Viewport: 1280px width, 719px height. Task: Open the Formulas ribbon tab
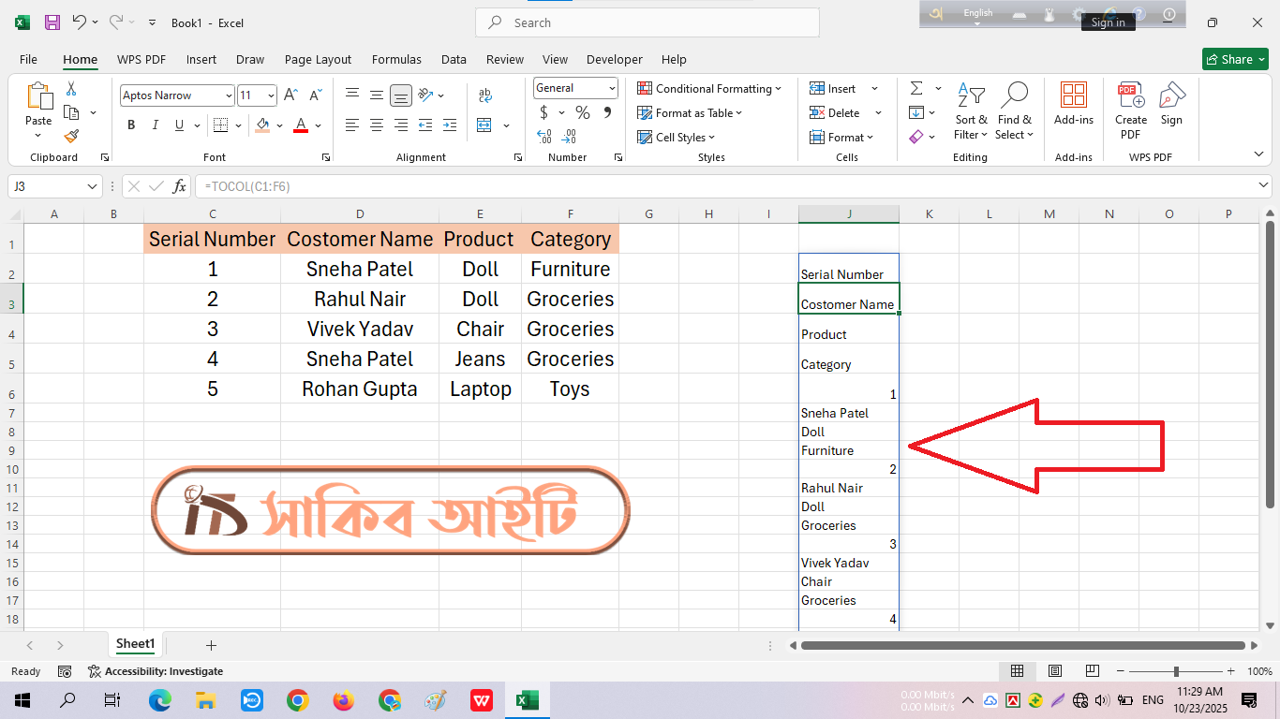[x=396, y=59]
